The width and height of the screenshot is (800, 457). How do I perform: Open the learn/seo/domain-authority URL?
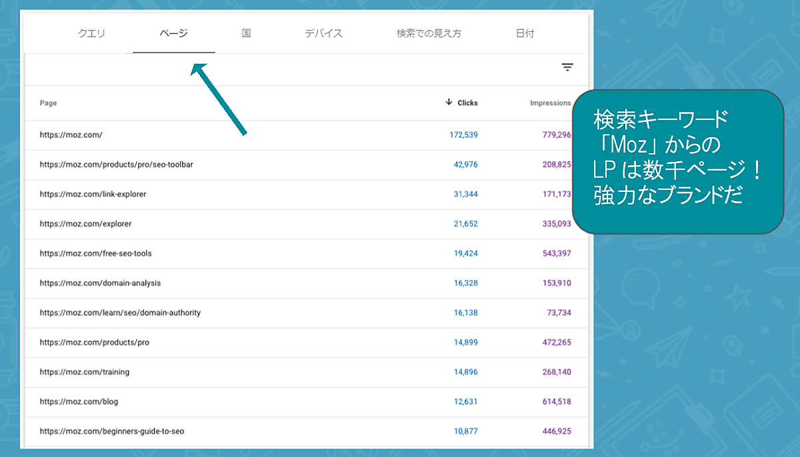120,312
